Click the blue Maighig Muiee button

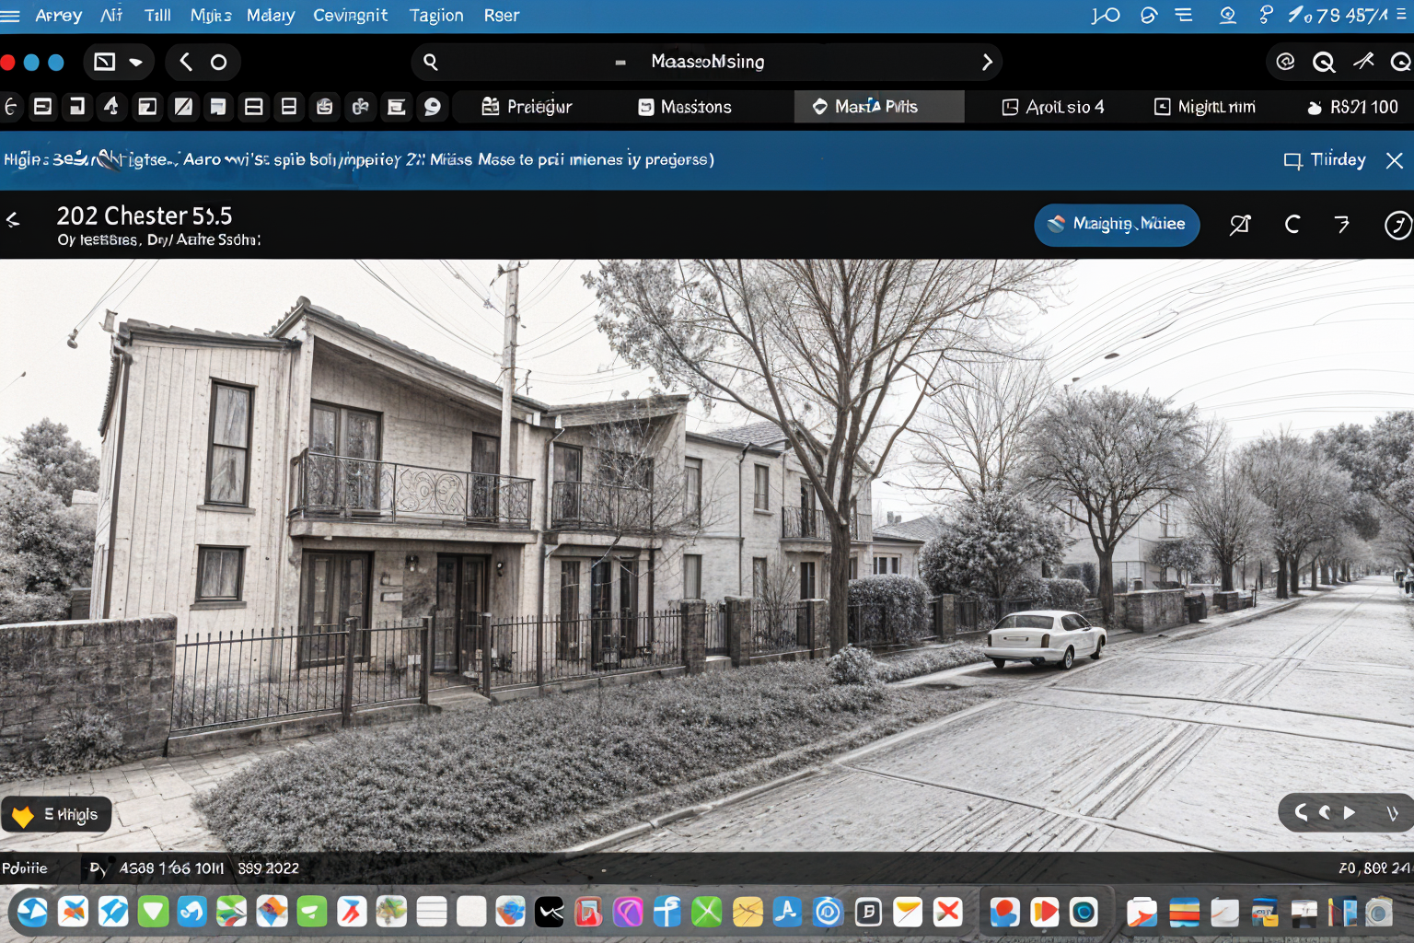pos(1116,225)
